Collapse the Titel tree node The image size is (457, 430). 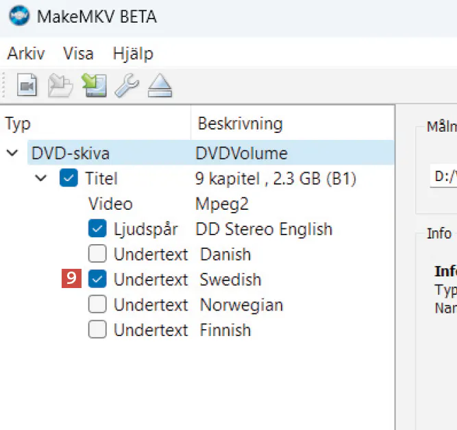(x=41, y=179)
